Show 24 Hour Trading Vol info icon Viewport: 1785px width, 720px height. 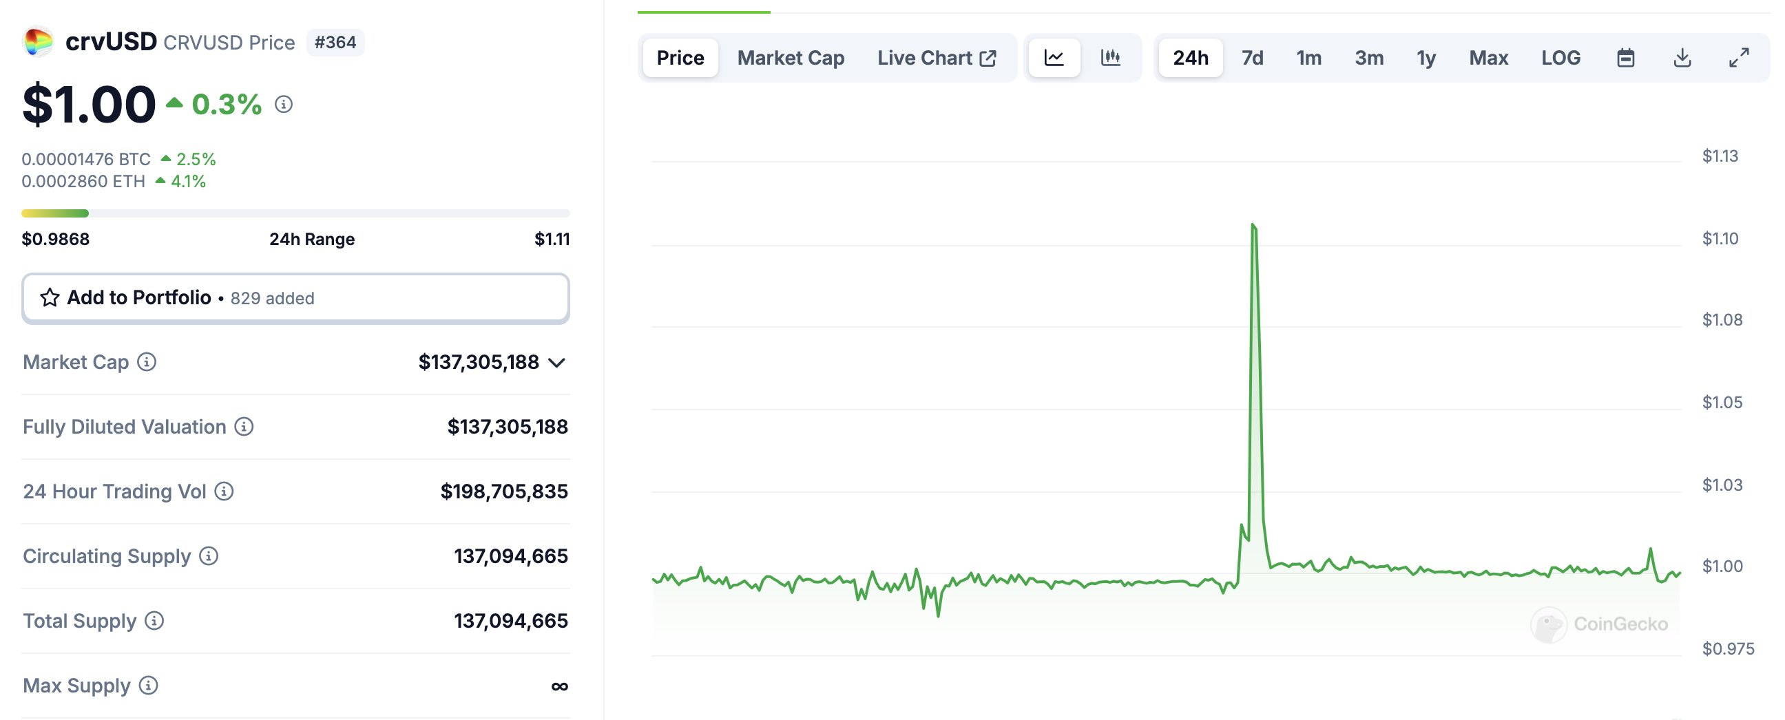(x=224, y=491)
